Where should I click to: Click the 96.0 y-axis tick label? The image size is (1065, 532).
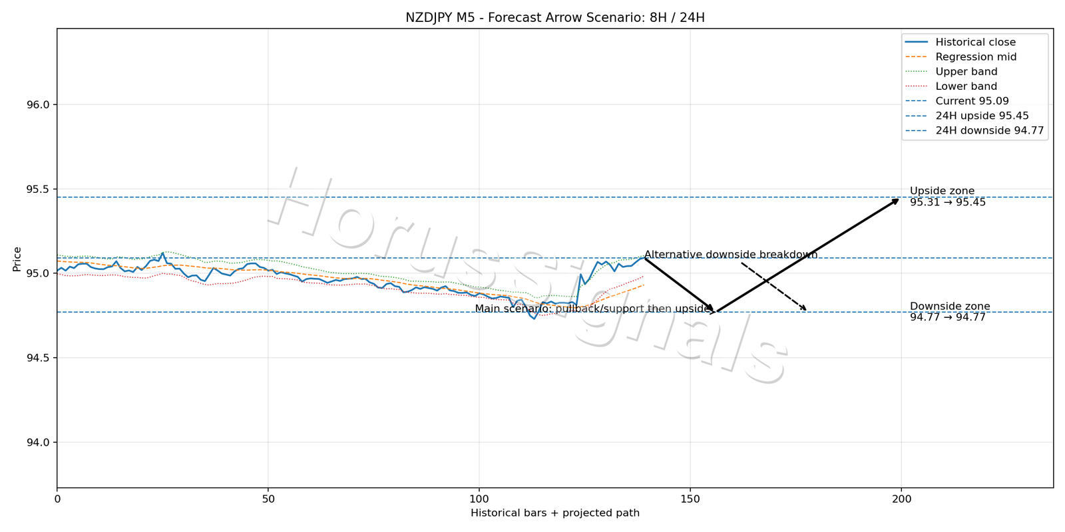point(38,105)
